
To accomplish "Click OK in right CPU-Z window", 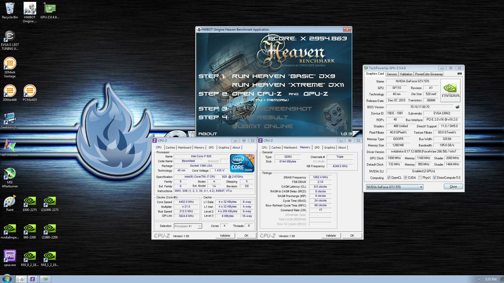I will 352,235.
